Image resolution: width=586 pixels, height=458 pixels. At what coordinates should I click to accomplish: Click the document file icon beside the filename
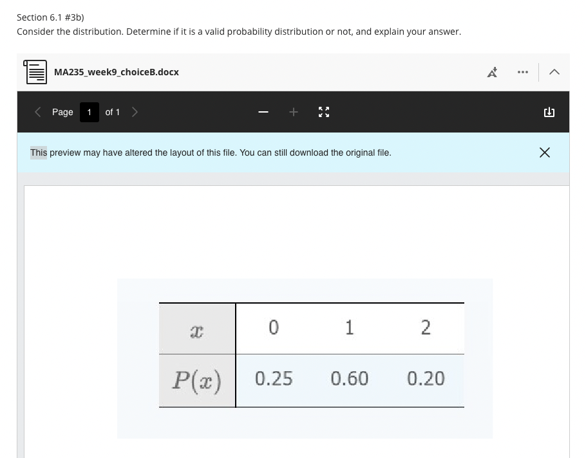(x=35, y=71)
